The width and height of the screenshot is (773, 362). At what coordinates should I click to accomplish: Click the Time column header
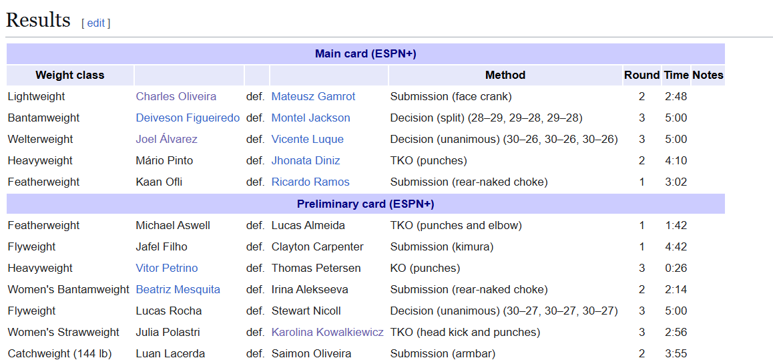(x=676, y=75)
